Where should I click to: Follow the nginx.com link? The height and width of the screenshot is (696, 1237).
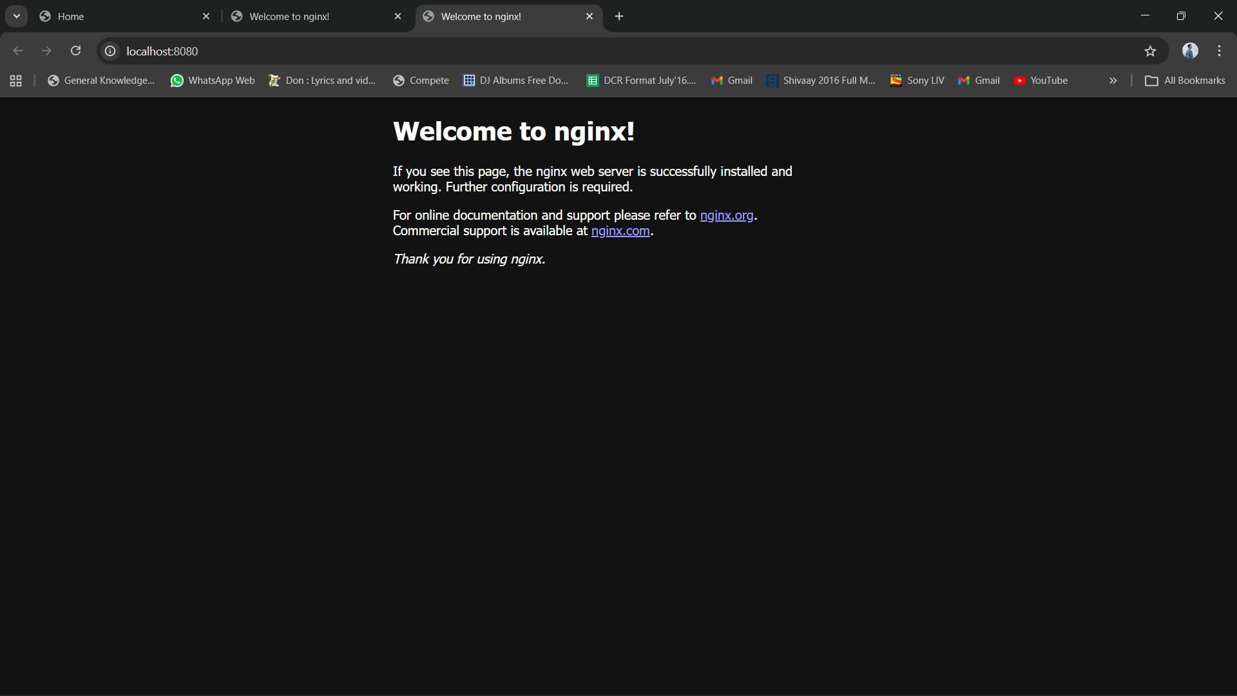click(620, 231)
